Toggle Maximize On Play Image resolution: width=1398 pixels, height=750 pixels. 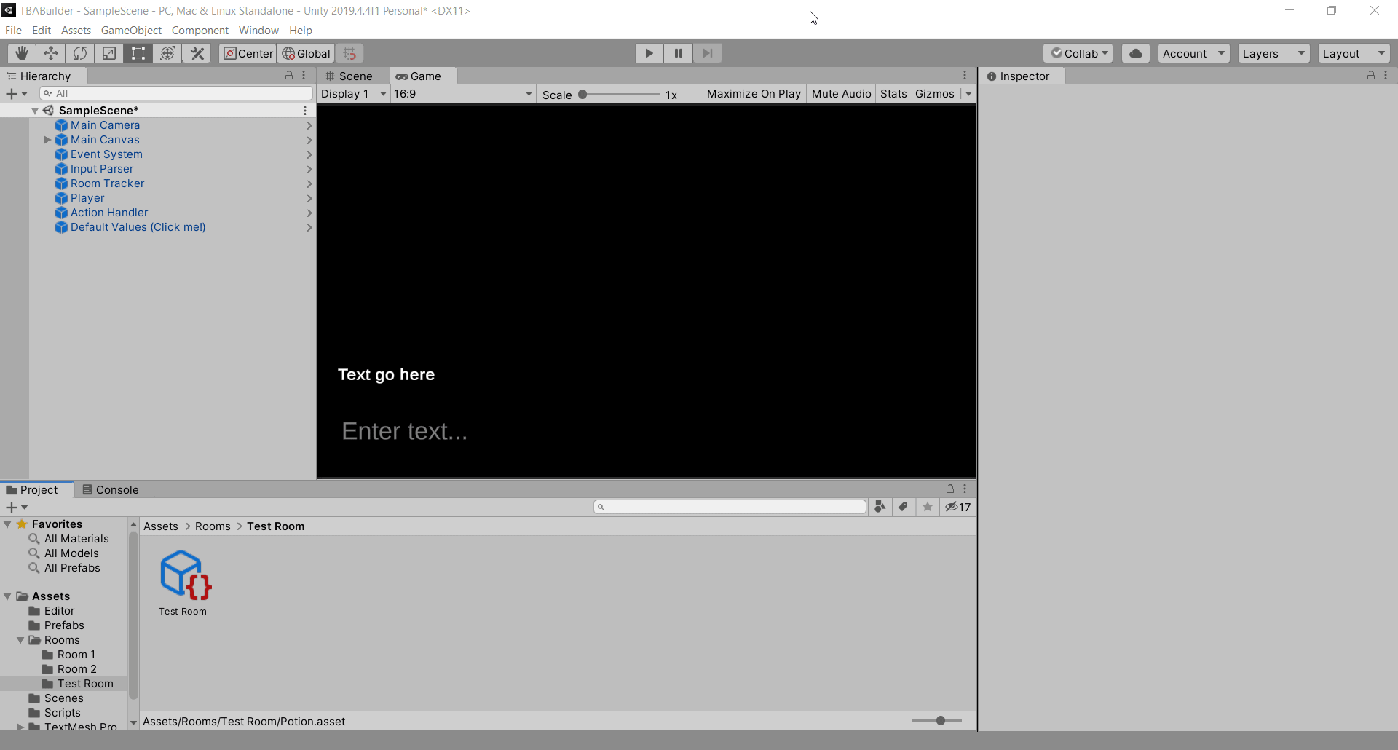[754, 94]
